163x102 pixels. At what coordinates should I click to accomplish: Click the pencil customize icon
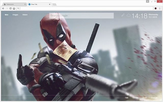(x=123, y=15)
